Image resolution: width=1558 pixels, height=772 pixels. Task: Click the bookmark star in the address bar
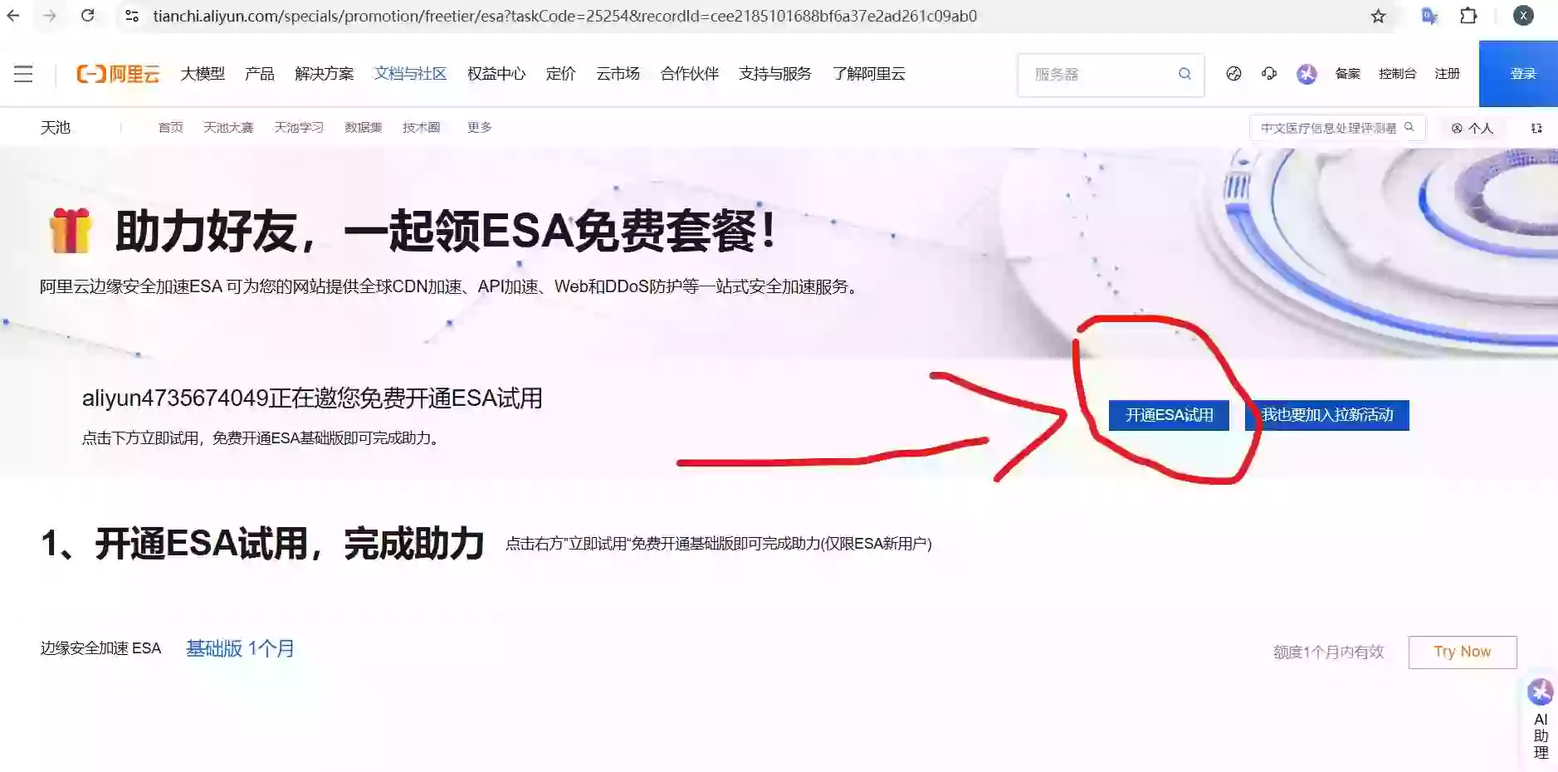tap(1377, 15)
